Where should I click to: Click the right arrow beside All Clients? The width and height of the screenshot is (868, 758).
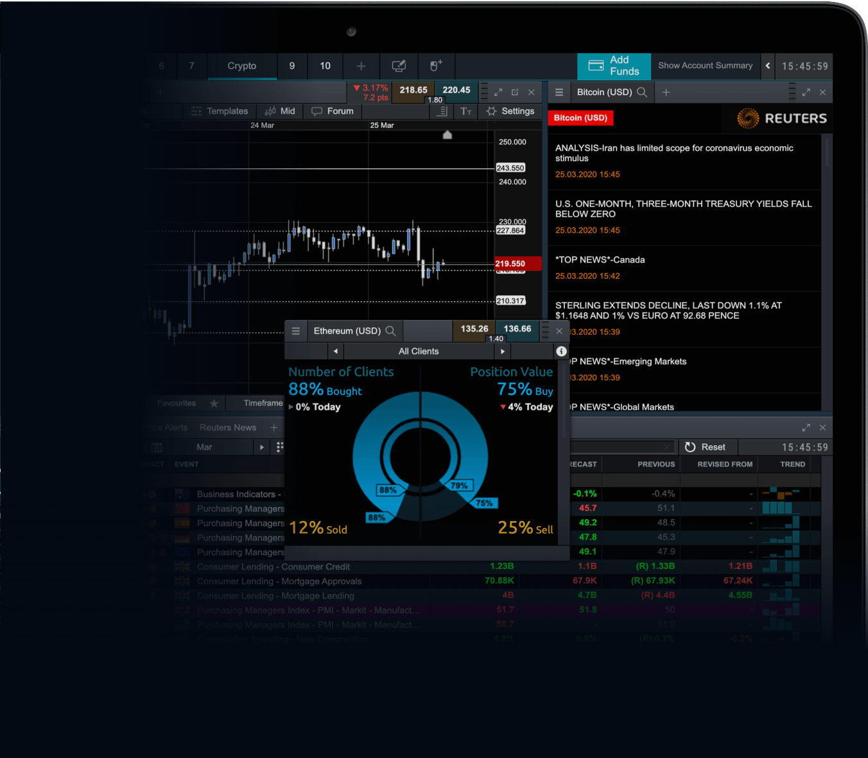pyautogui.click(x=502, y=351)
